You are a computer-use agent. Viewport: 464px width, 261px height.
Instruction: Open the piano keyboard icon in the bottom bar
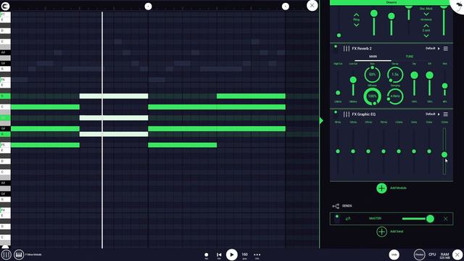[19, 254]
